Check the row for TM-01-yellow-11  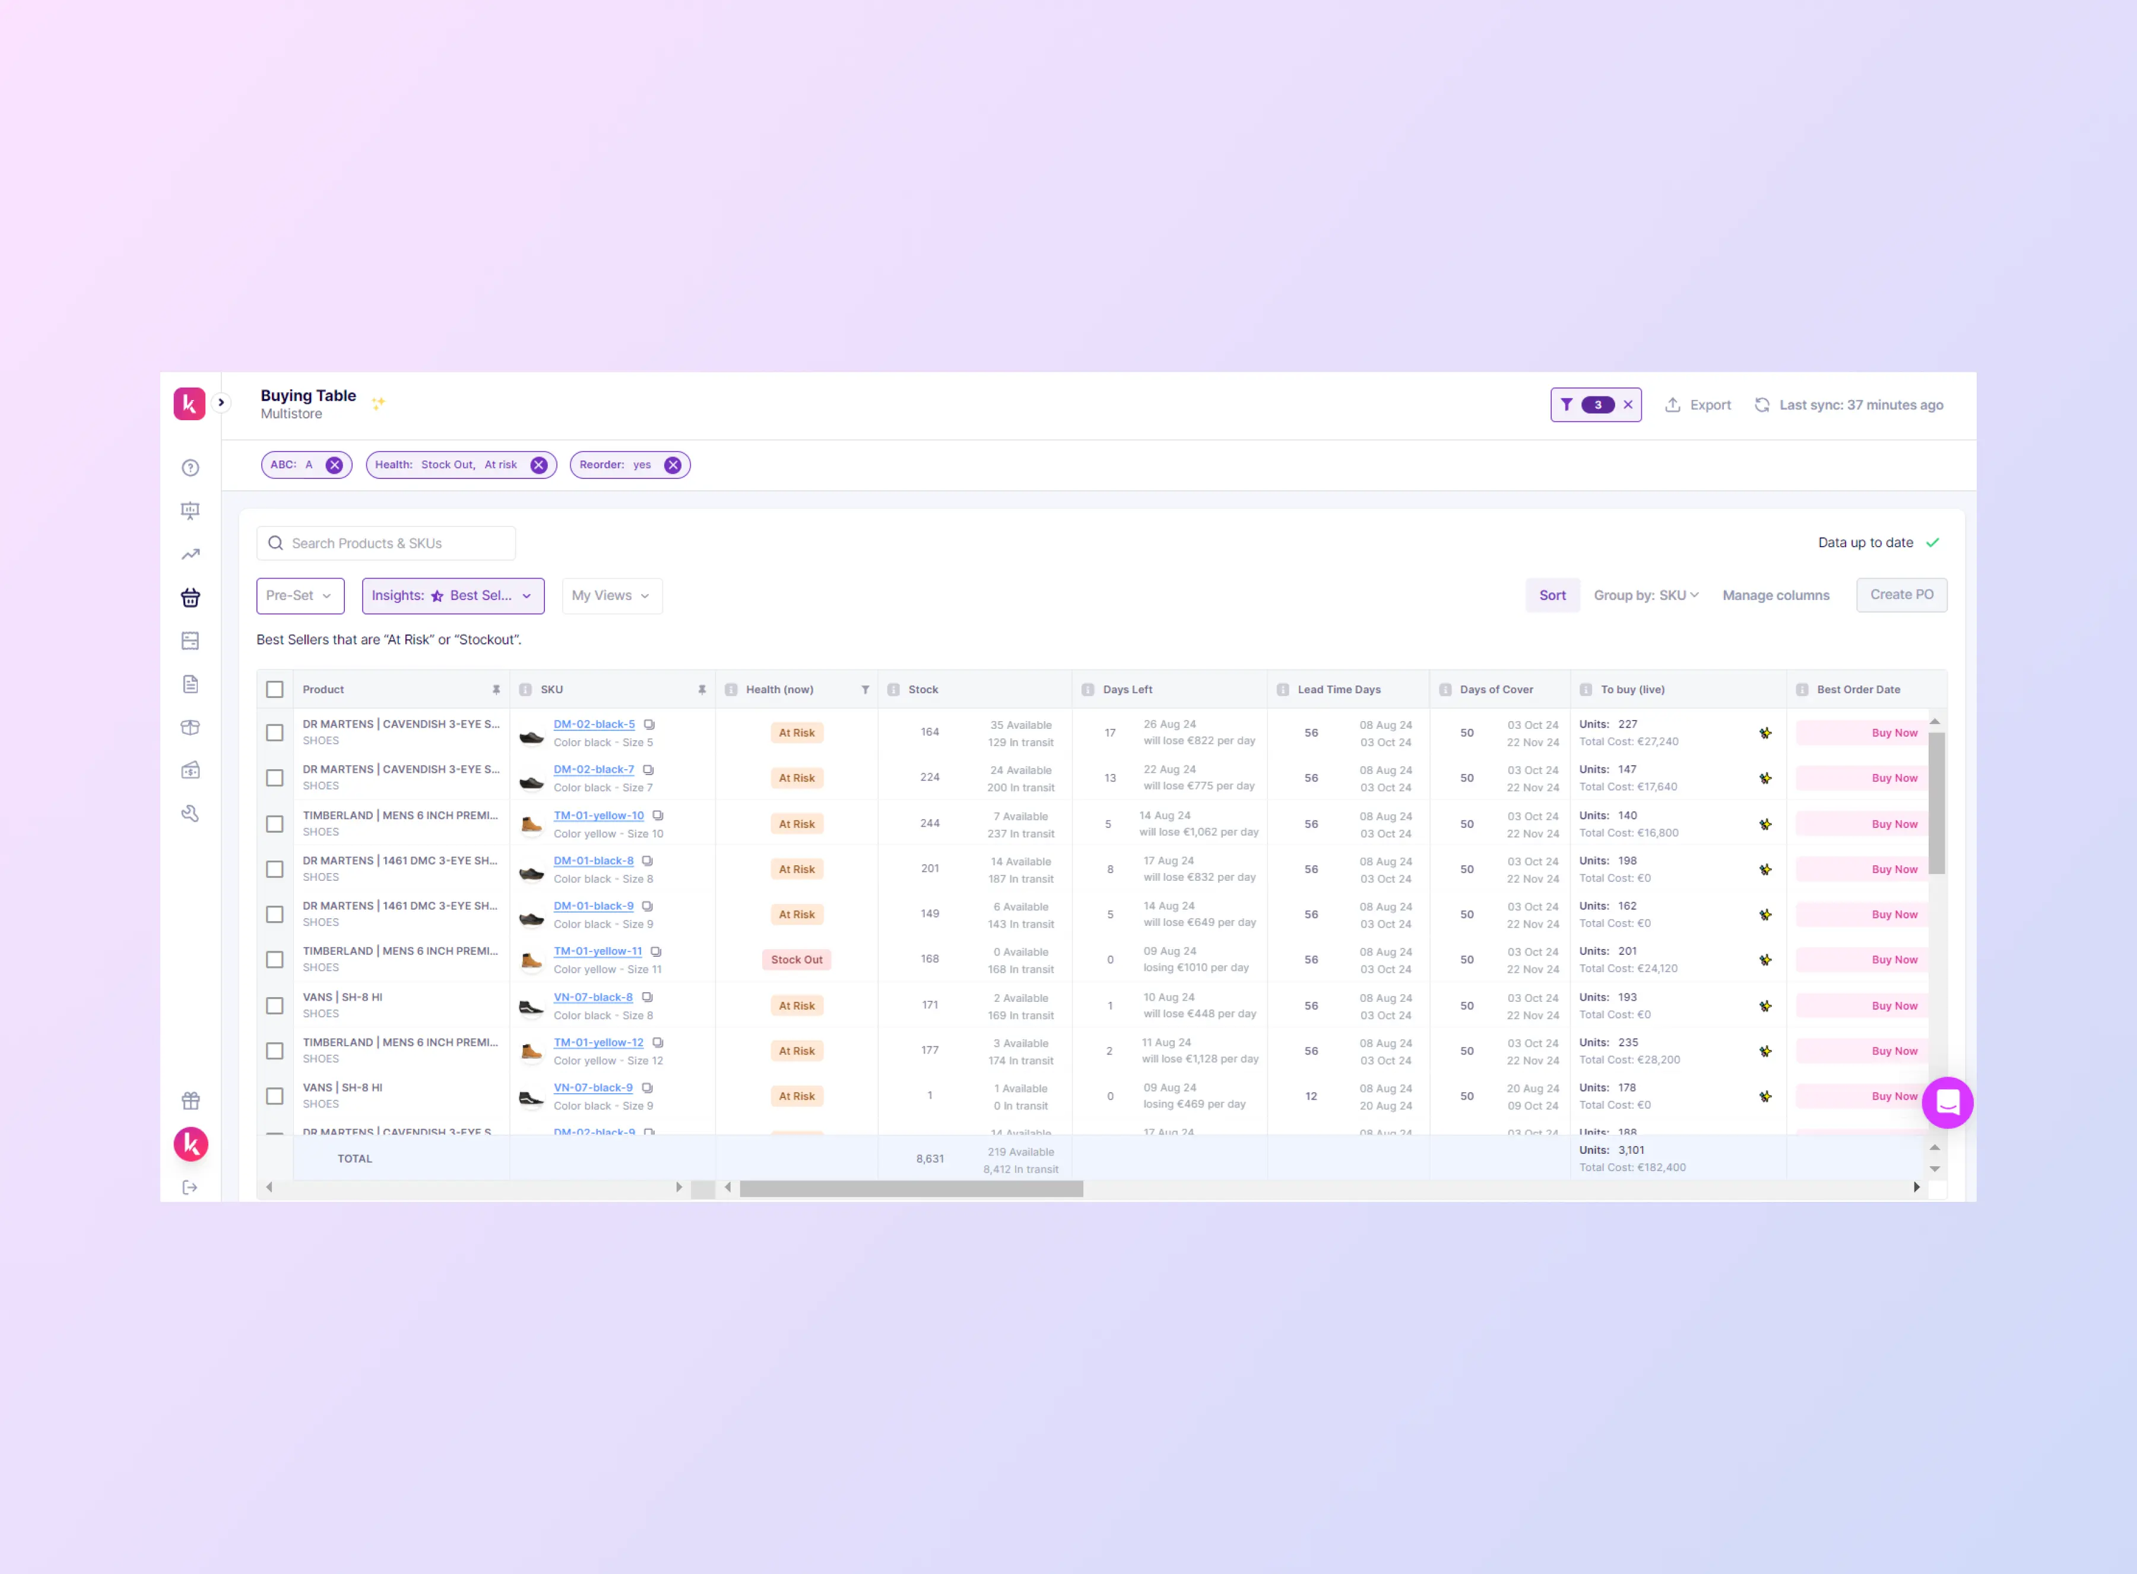pos(274,960)
